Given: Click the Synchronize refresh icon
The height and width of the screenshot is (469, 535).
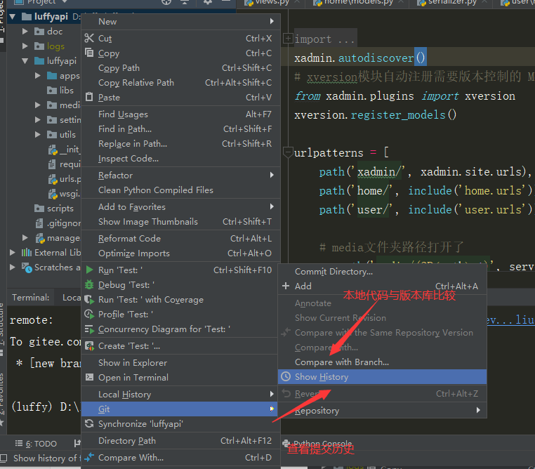Looking at the screenshot, I should click(x=89, y=423).
